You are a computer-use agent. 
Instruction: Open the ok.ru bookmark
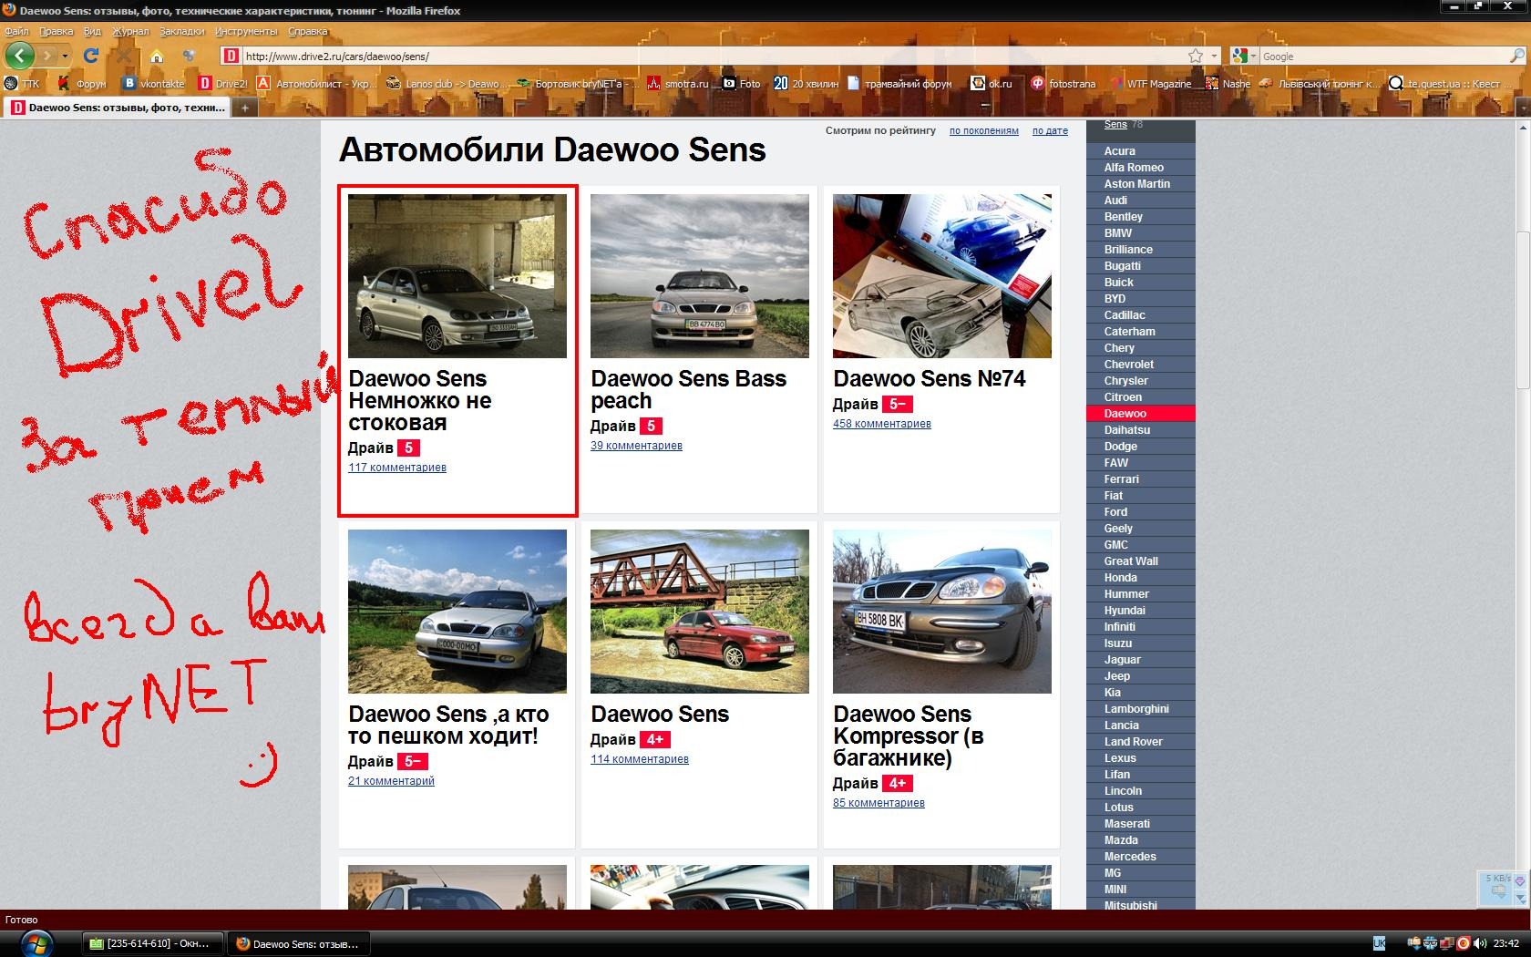pyautogui.click(x=992, y=84)
